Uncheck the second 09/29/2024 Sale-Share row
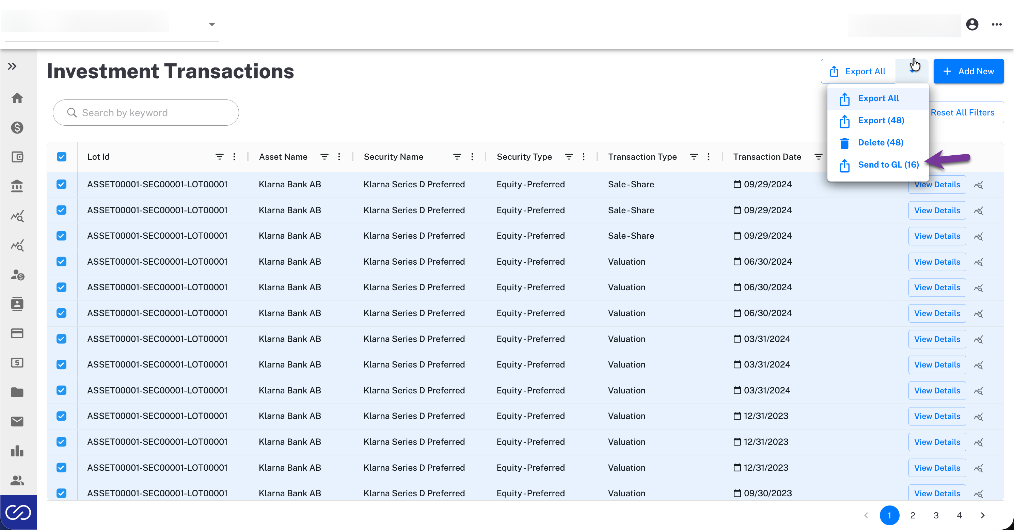This screenshot has width=1014, height=530. [x=61, y=210]
